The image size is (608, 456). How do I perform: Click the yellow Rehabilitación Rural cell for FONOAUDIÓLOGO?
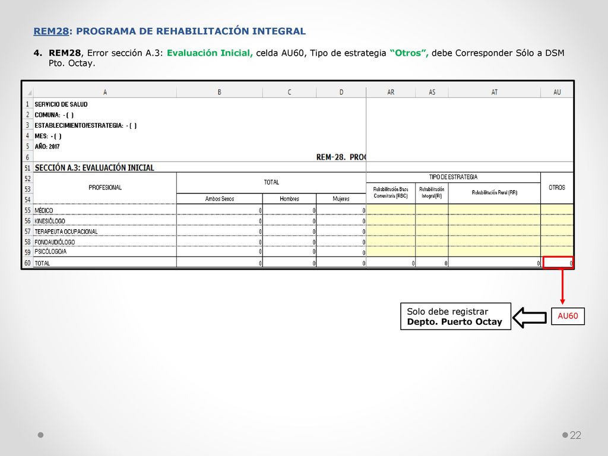pos(495,241)
